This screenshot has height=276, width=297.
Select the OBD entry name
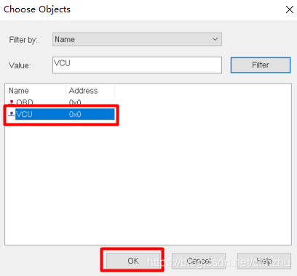point(25,102)
